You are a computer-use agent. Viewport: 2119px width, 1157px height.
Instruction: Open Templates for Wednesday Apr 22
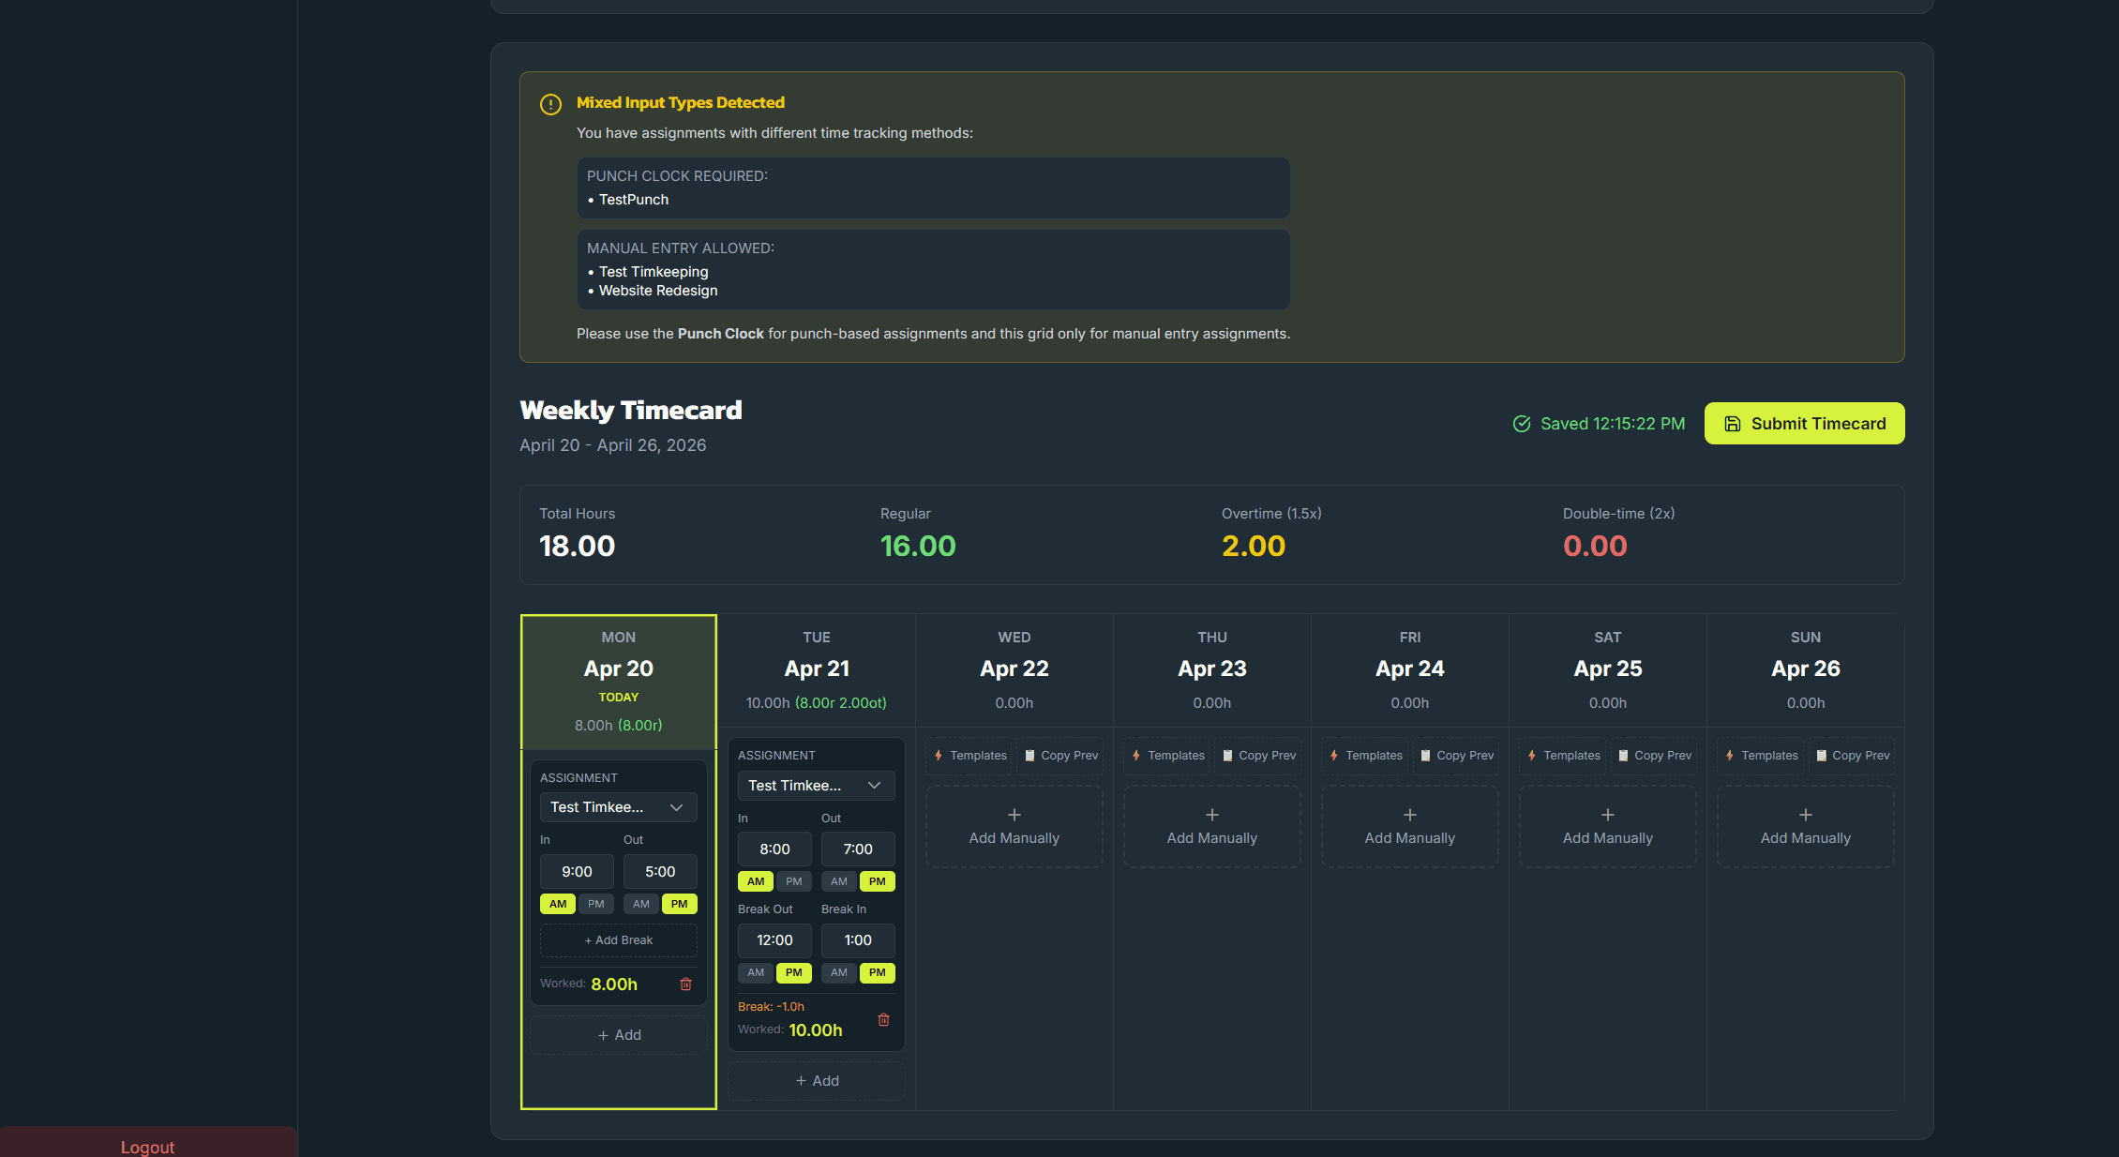pos(969,756)
